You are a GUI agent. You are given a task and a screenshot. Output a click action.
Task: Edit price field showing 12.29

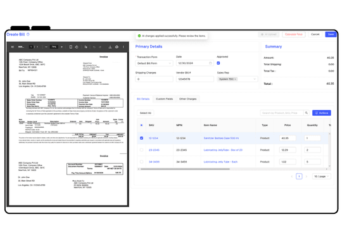coord(288,150)
